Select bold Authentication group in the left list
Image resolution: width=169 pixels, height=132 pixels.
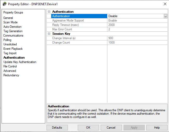click(x=14, y=58)
